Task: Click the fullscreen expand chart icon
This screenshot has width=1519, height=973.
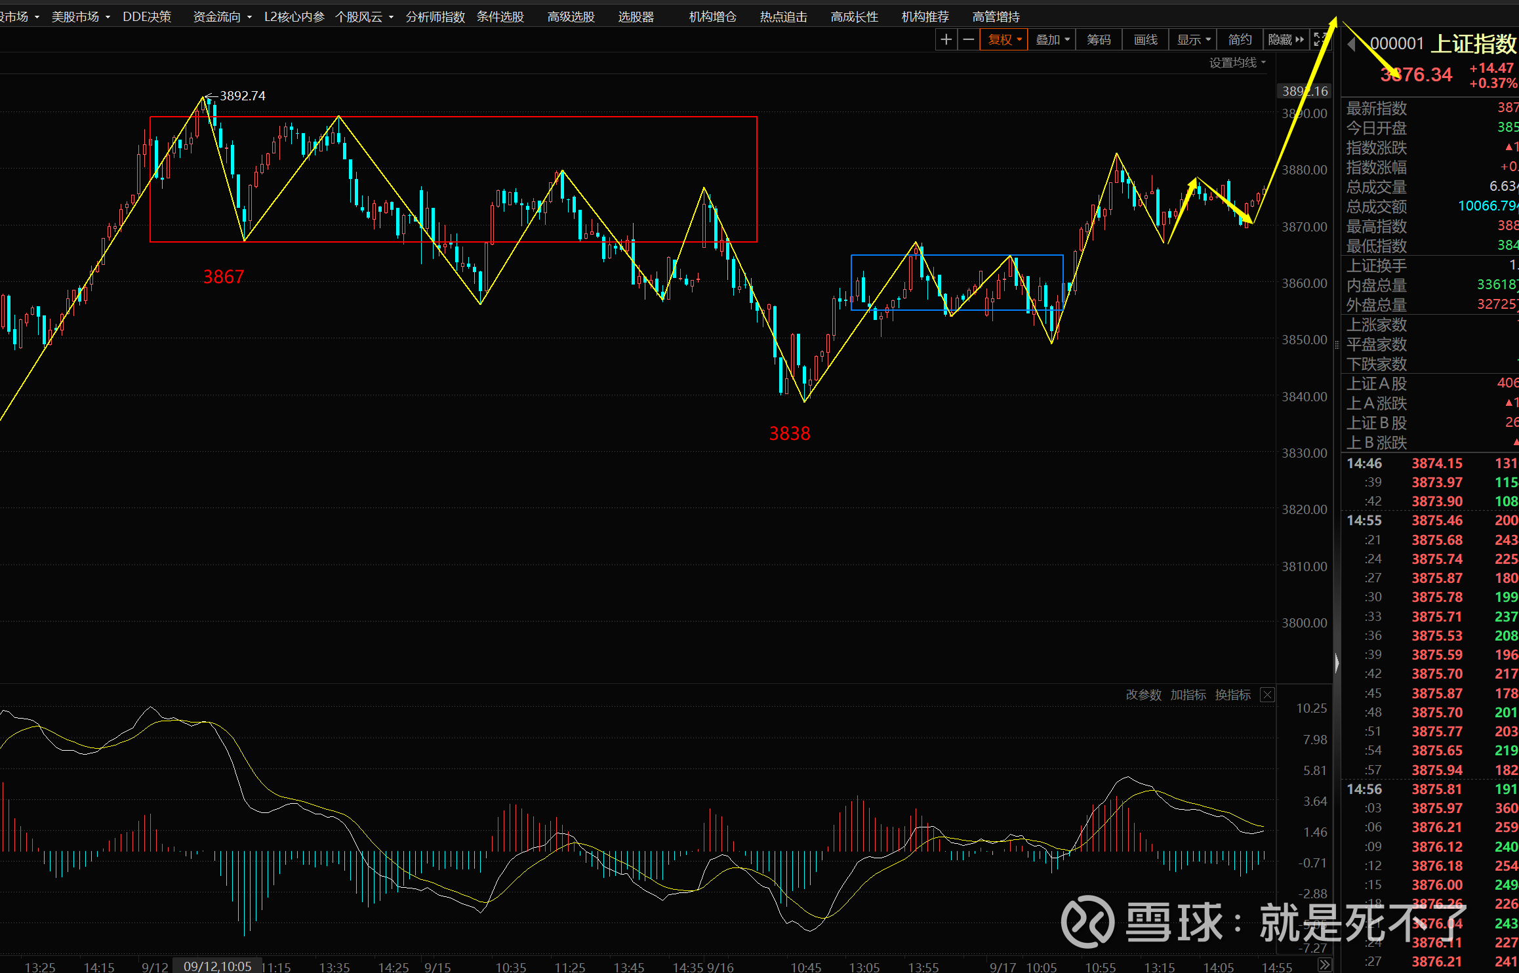Action: click(x=1320, y=40)
